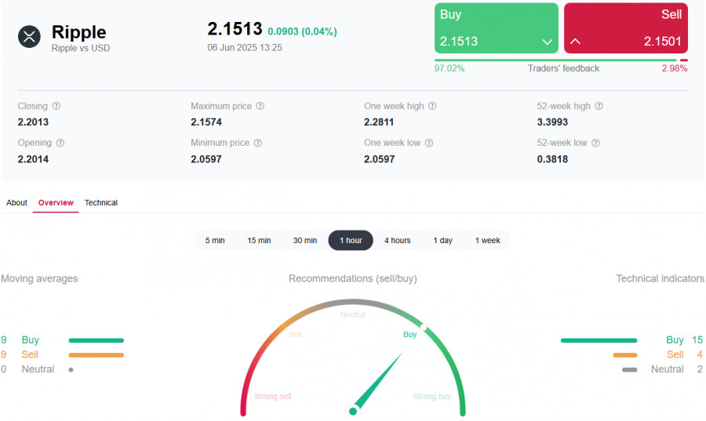Screen dimensions: 706x421
Task: Open the Closing help question mark
Action: click(56, 106)
